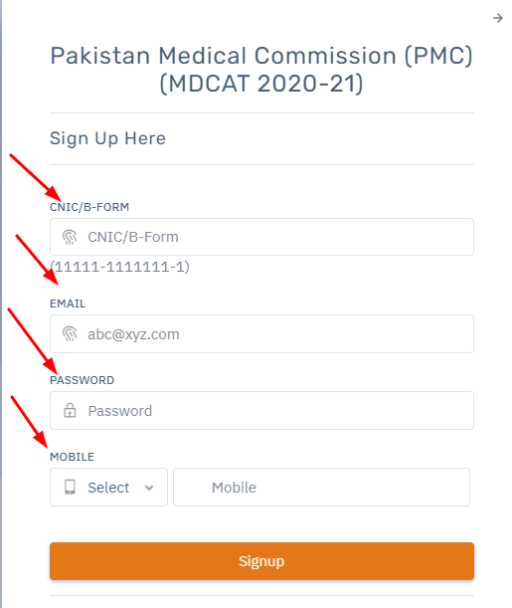Click the EMAIL field label

(68, 304)
